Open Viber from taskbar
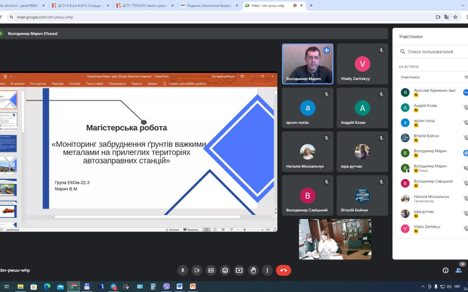Screen dimensions: 468x292 pos(167,287)
